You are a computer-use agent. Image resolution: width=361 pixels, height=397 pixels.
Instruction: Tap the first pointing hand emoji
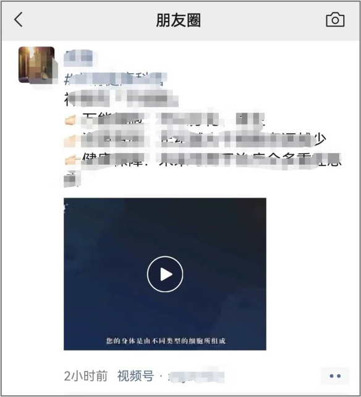70,120
